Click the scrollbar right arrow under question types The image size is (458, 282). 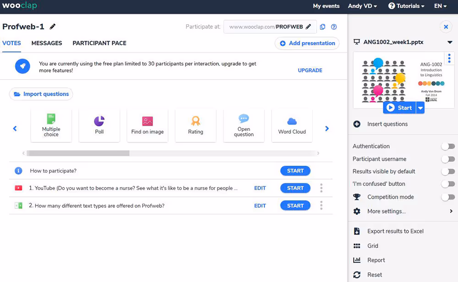click(x=318, y=153)
